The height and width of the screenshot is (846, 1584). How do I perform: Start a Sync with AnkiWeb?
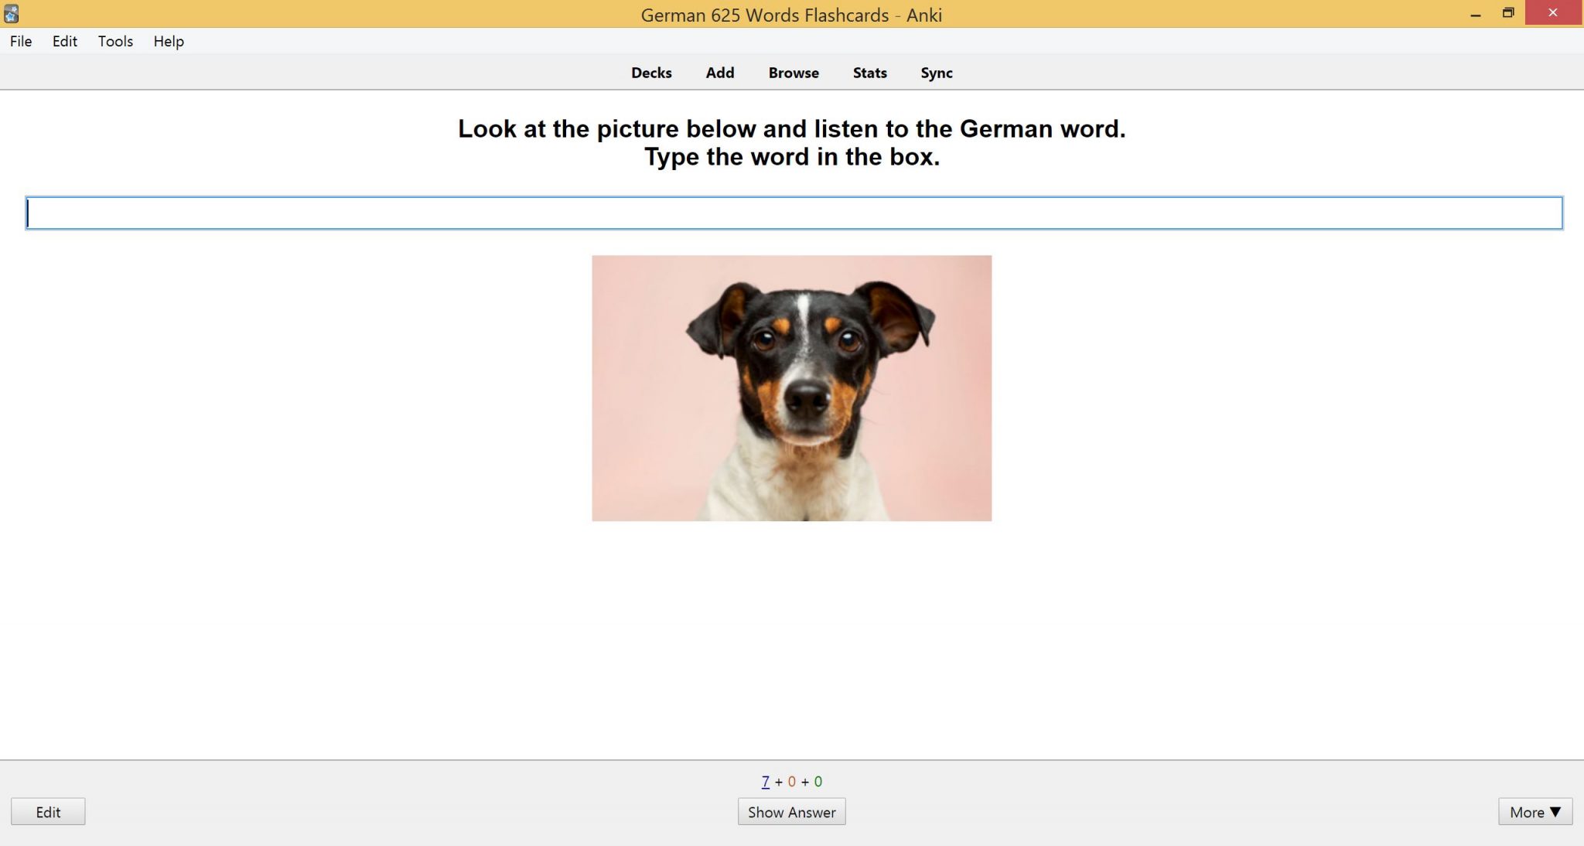[936, 73]
